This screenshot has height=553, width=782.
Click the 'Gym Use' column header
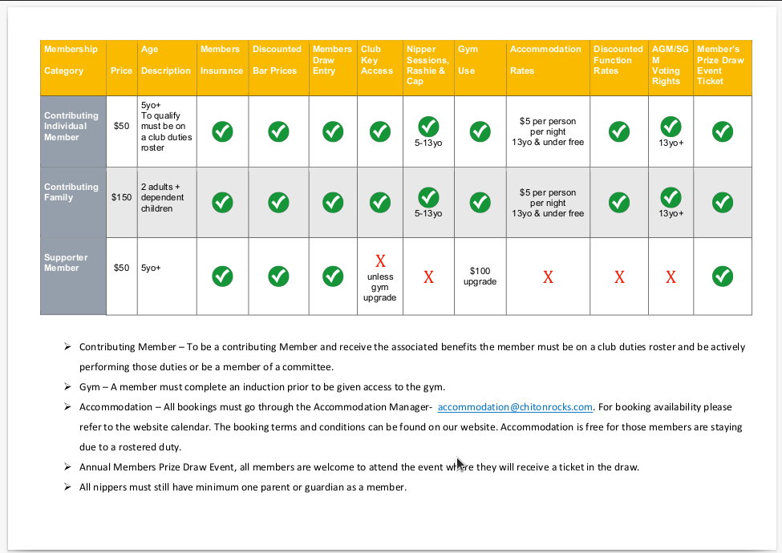[x=480, y=68]
